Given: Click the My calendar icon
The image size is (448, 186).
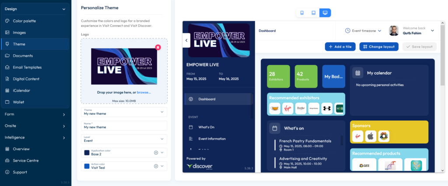Looking at the screenshot, I should pyautogui.click(x=357, y=73).
